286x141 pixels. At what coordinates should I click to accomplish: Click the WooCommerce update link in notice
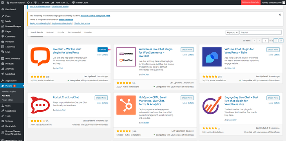click(66, 20)
